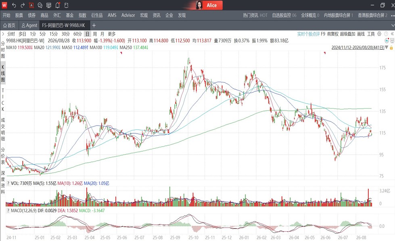The width and height of the screenshot is (395, 241).
Task: Toggle the date range lock icon
Action: click(x=391, y=47)
